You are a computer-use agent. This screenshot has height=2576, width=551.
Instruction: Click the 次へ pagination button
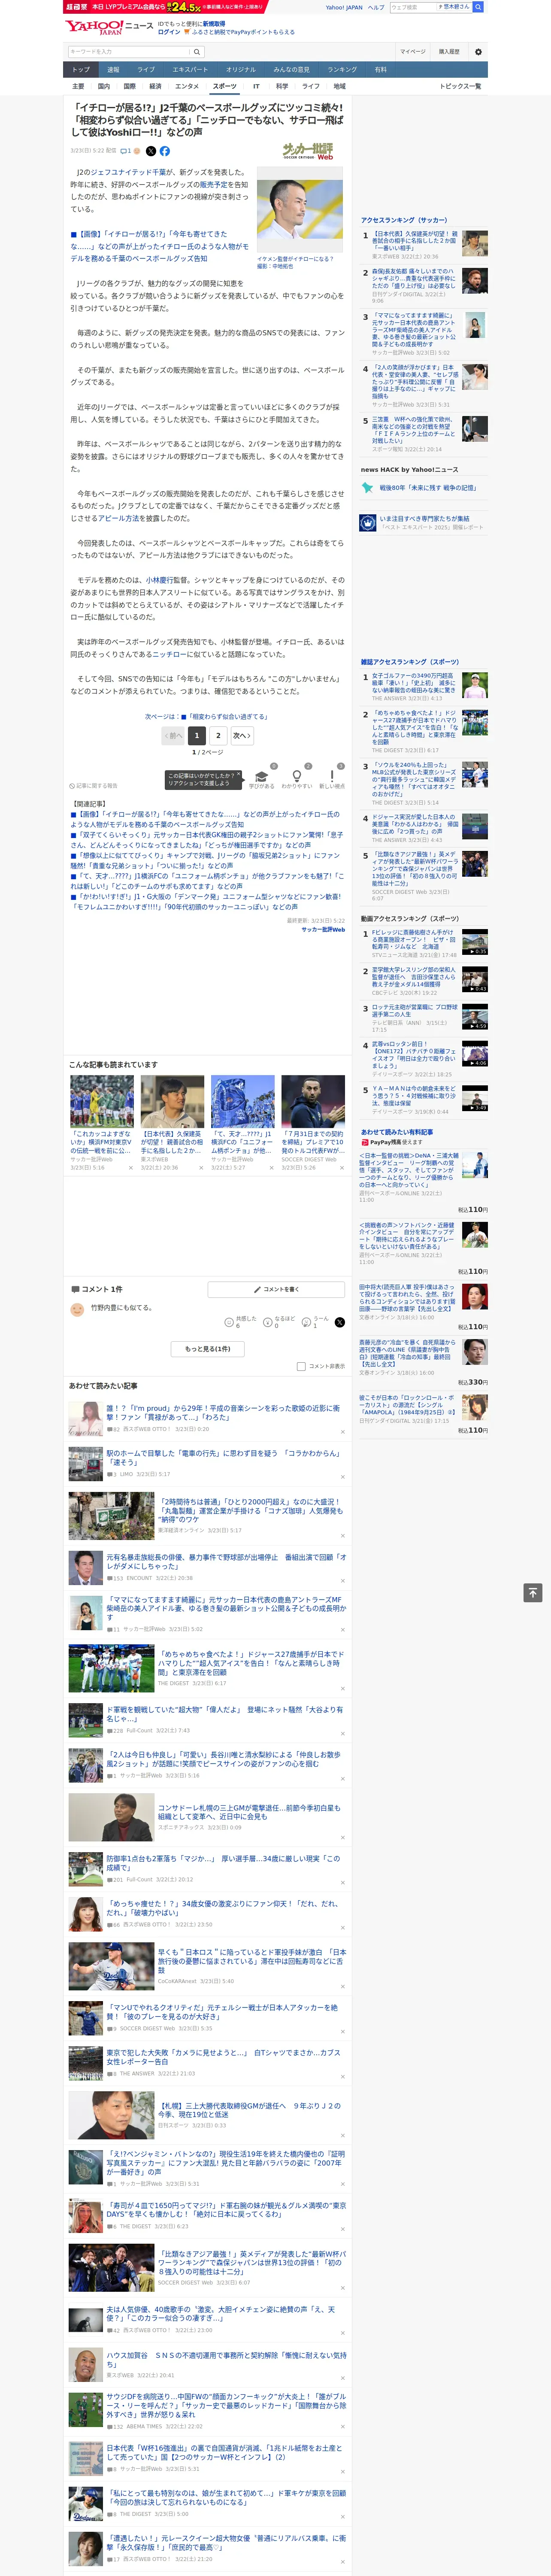click(241, 735)
